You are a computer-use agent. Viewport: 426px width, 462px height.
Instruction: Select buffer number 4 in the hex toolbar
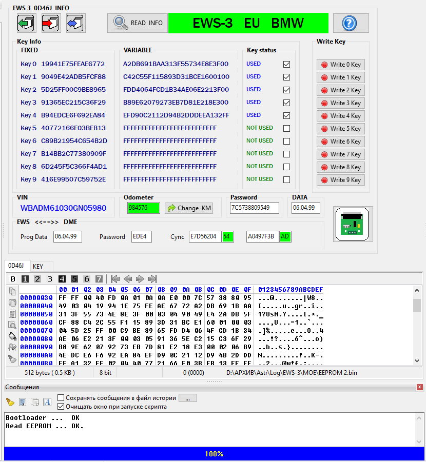coord(62,279)
